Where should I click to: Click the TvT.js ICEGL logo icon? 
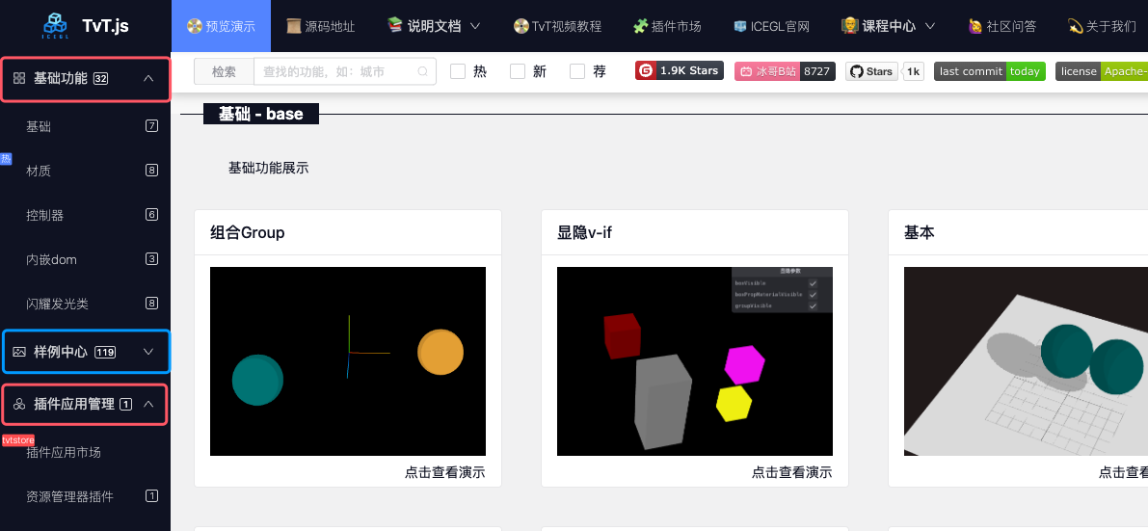pyautogui.click(x=56, y=26)
